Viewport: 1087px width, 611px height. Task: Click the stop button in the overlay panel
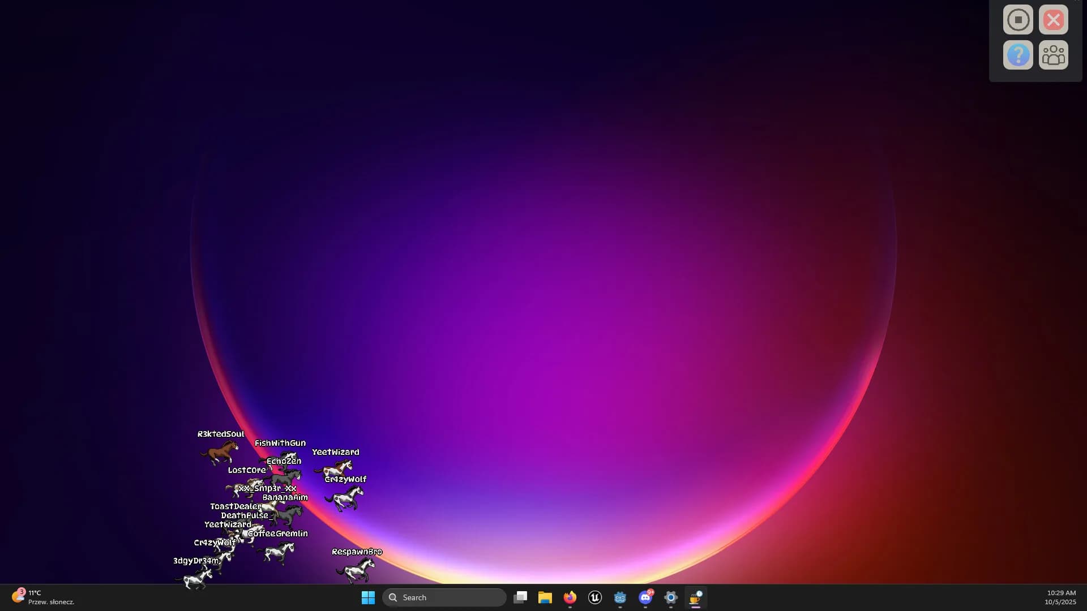[x=1018, y=20]
